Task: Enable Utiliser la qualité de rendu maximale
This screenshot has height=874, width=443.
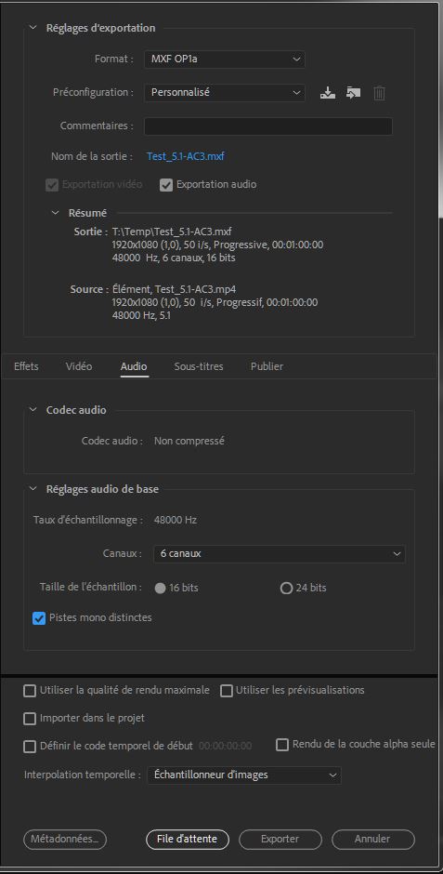Action: coord(30,691)
